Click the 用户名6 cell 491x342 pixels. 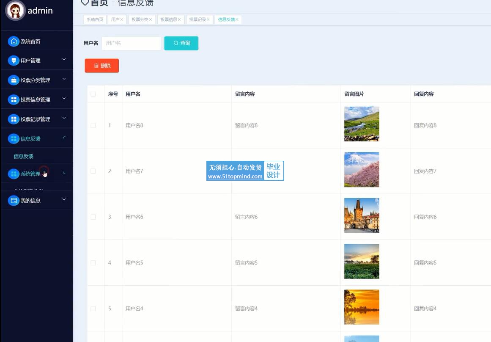(134, 217)
